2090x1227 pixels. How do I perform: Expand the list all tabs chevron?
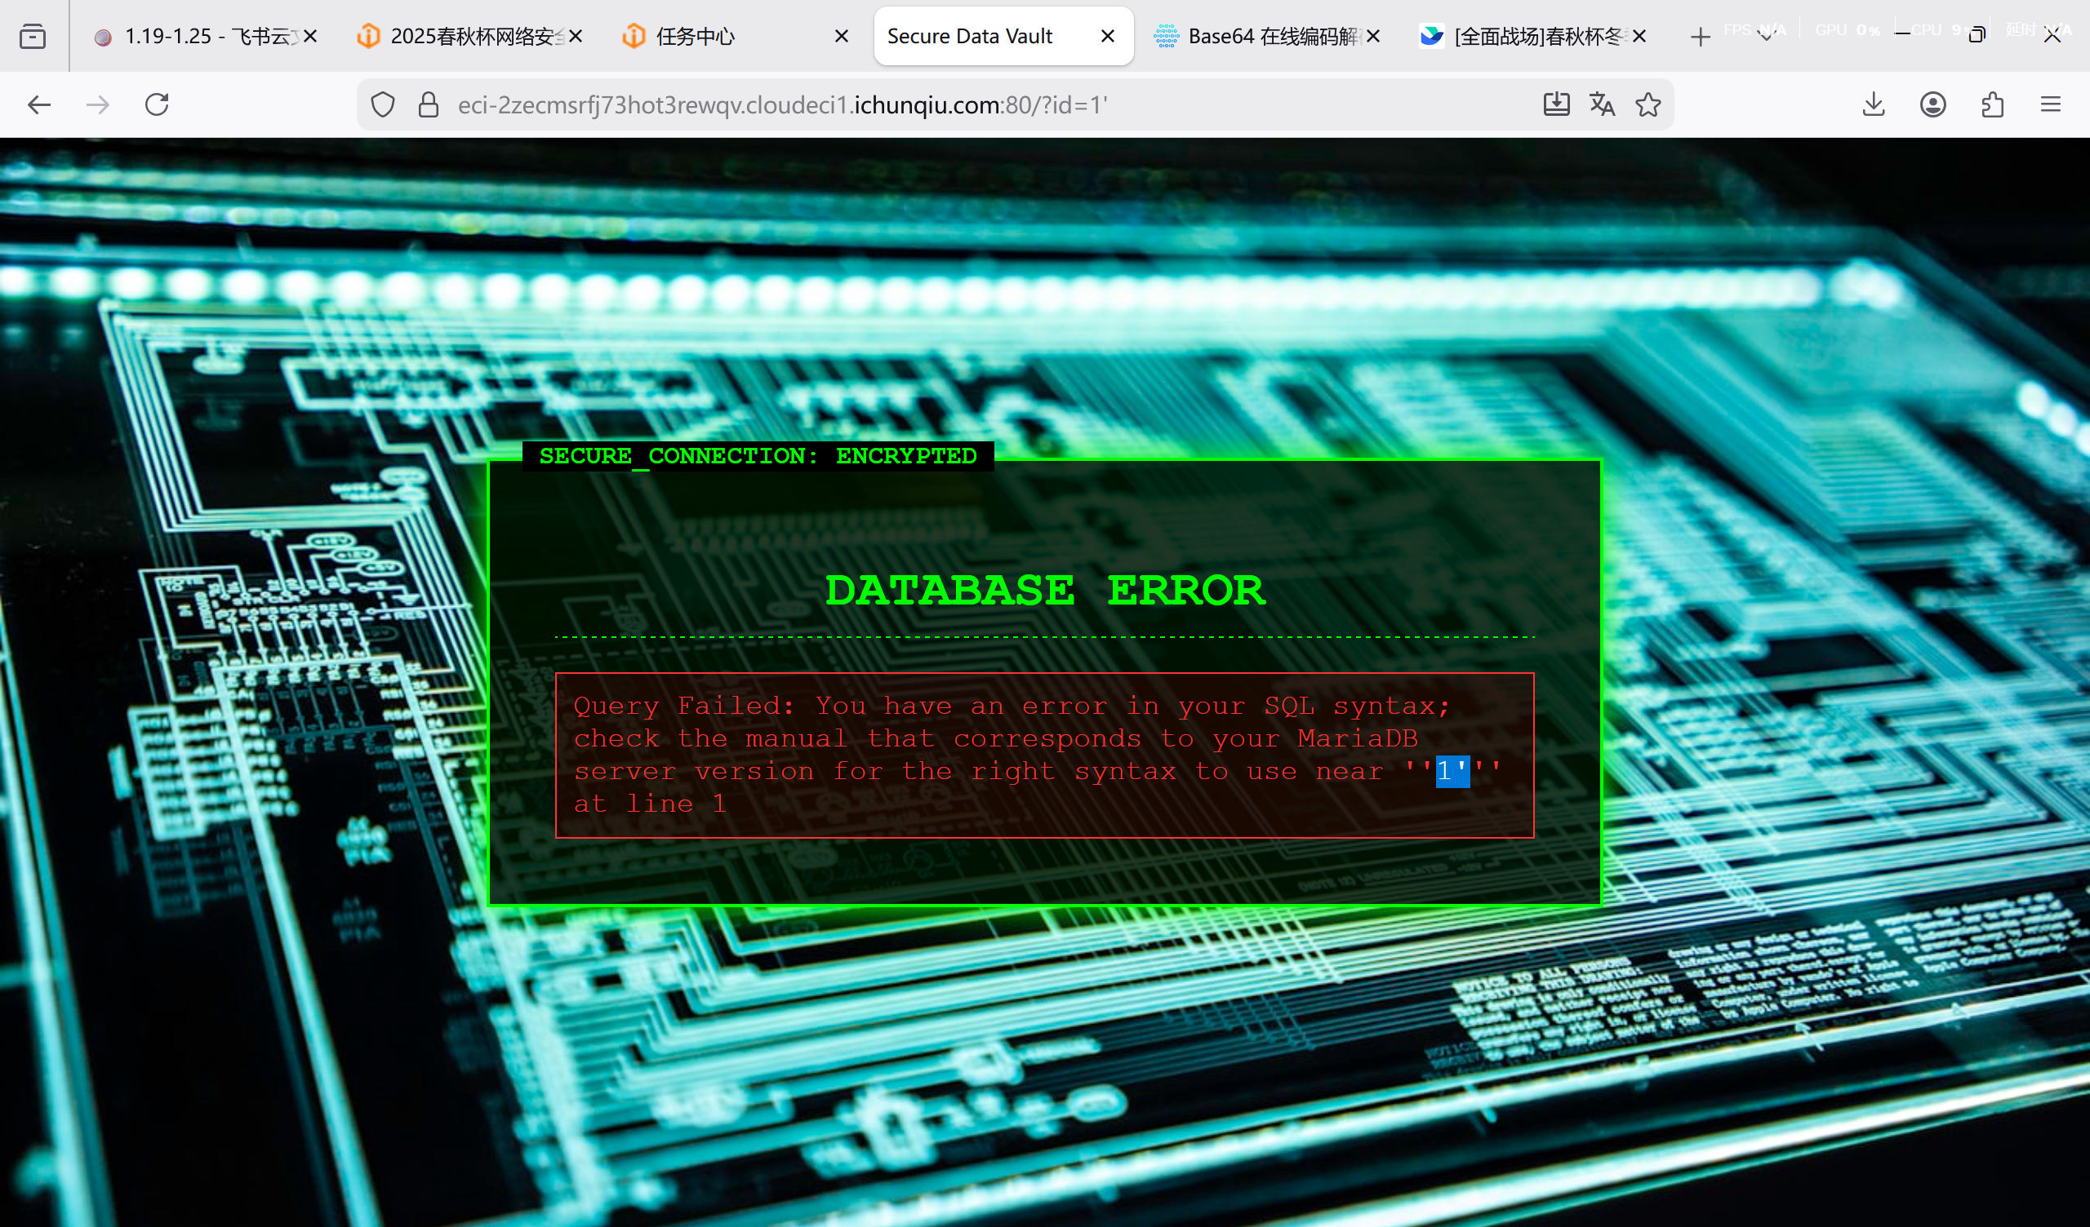[x=1765, y=36]
